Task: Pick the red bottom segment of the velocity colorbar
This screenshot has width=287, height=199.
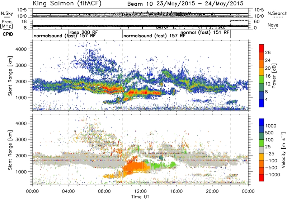Action: pos(262,178)
